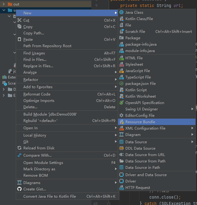Click the Data Source in Path icon

tap(121, 167)
